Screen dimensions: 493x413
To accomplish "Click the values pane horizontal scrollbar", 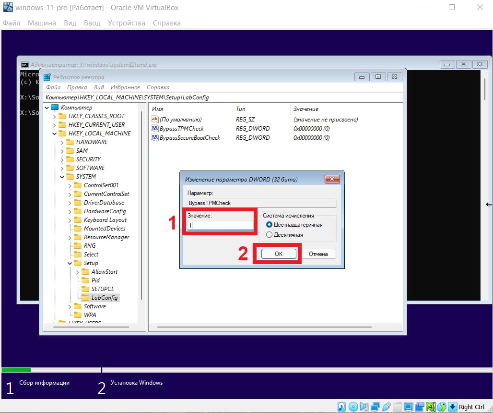I will (x=264, y=327).
